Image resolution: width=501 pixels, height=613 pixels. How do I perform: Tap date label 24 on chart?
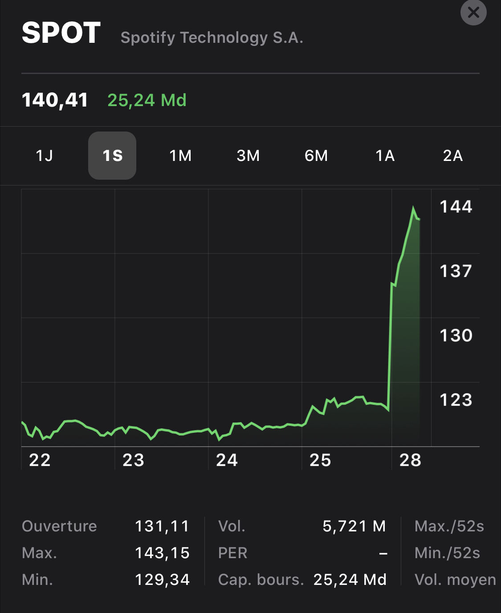tap(227, 460)
